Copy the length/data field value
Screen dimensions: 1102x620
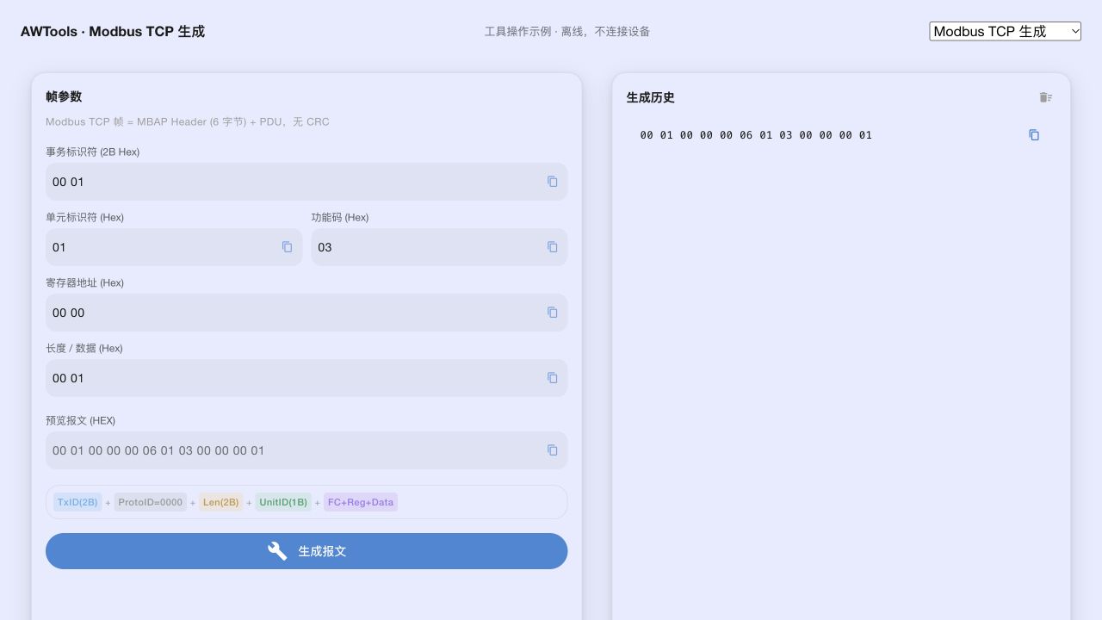pyautogui.click(x=553, y=378)
